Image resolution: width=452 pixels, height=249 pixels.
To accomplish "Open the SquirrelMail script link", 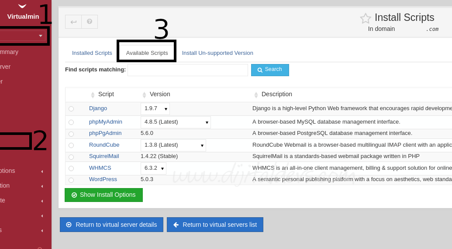I will point(104,156).
